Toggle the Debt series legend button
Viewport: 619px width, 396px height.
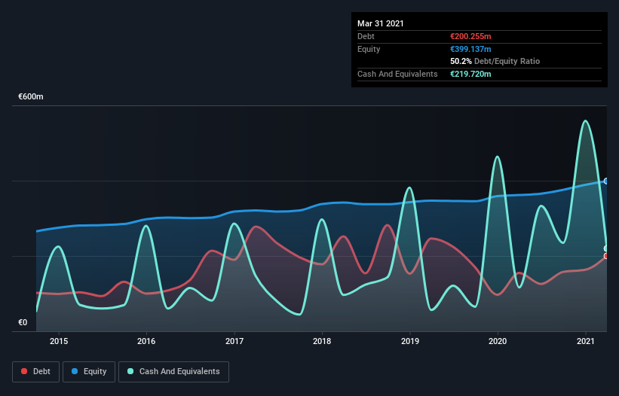pos(35,372)
